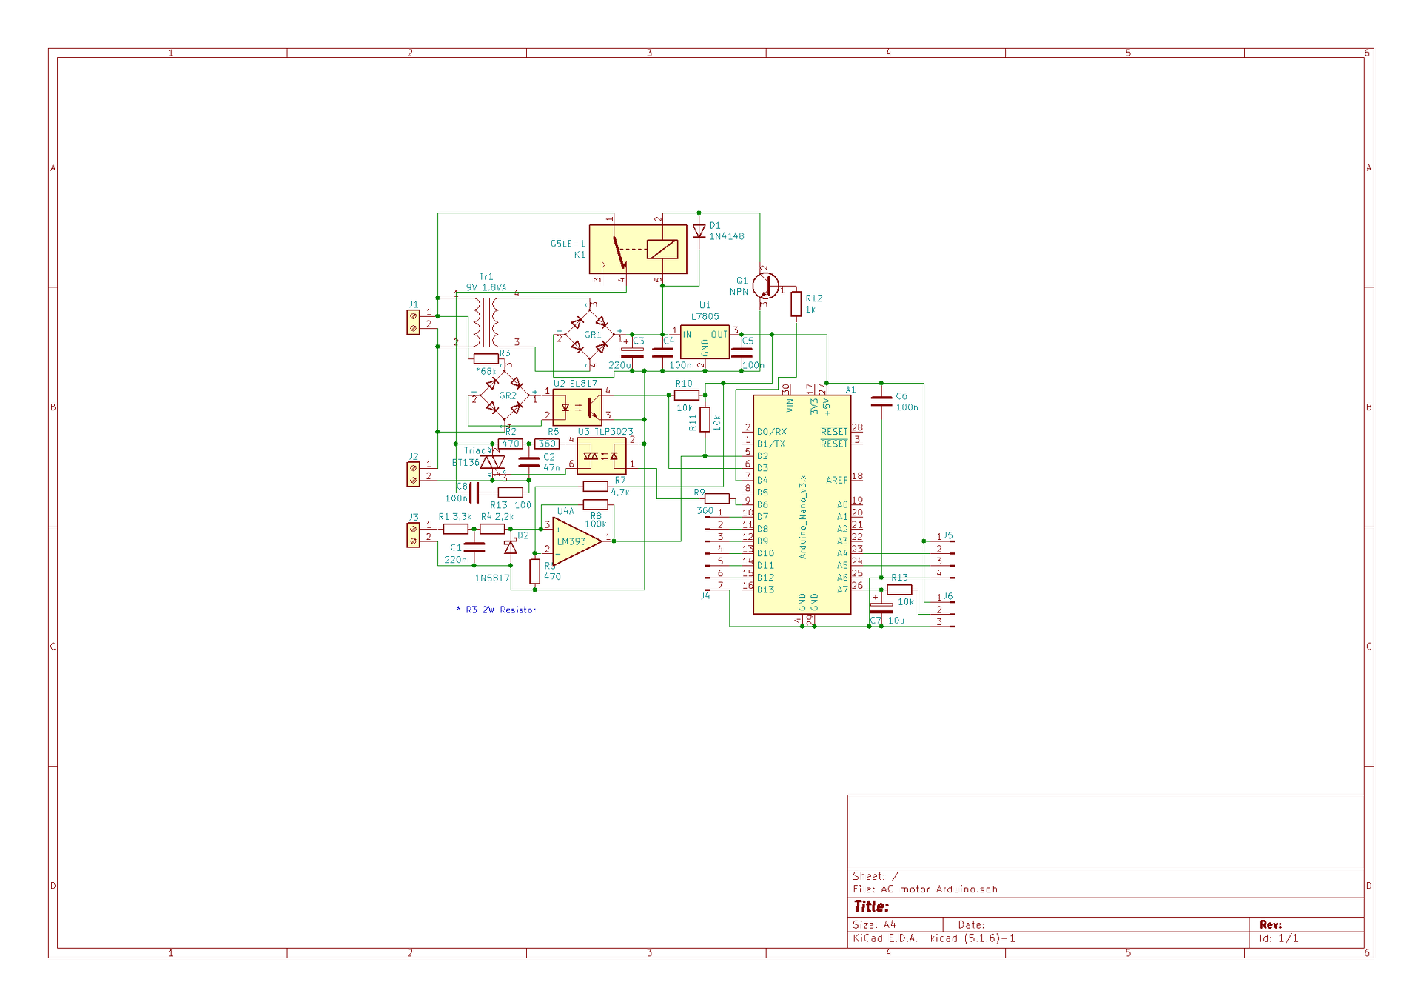Select the U3 TLP3023 opto-triac symbol

point(601,456)
